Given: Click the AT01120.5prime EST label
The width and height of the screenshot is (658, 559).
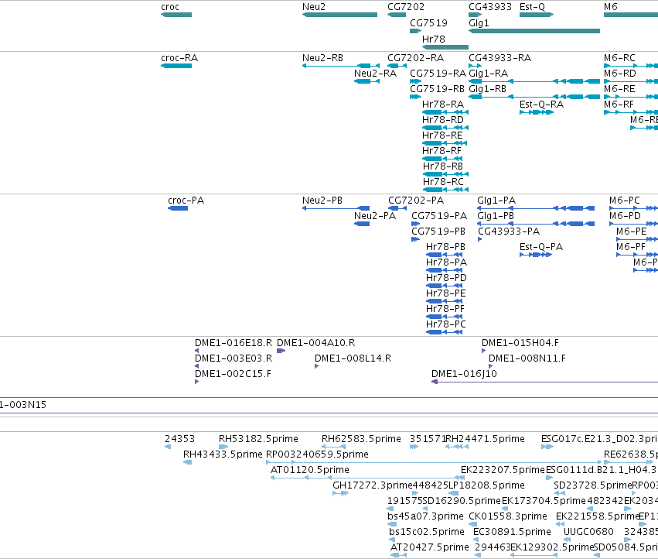Looking at the screenshot, I should point(310,469).
